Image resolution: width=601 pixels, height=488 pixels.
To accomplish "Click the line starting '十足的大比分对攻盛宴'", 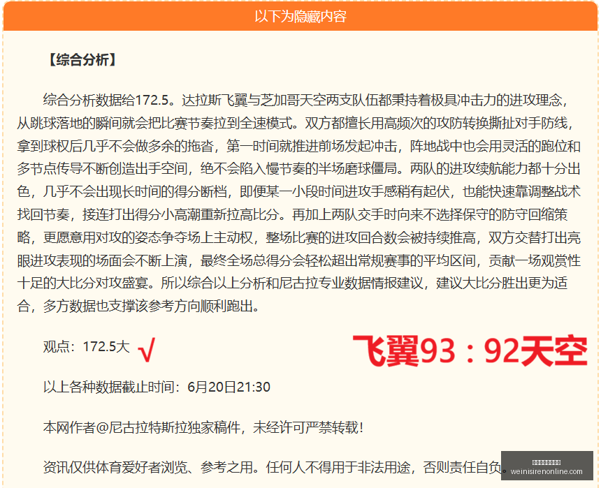I will 292,283.
